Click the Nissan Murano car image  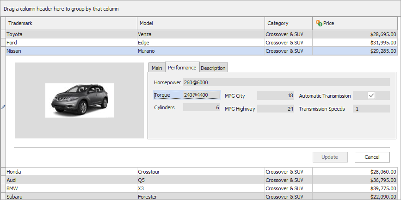tap(80, 100)
